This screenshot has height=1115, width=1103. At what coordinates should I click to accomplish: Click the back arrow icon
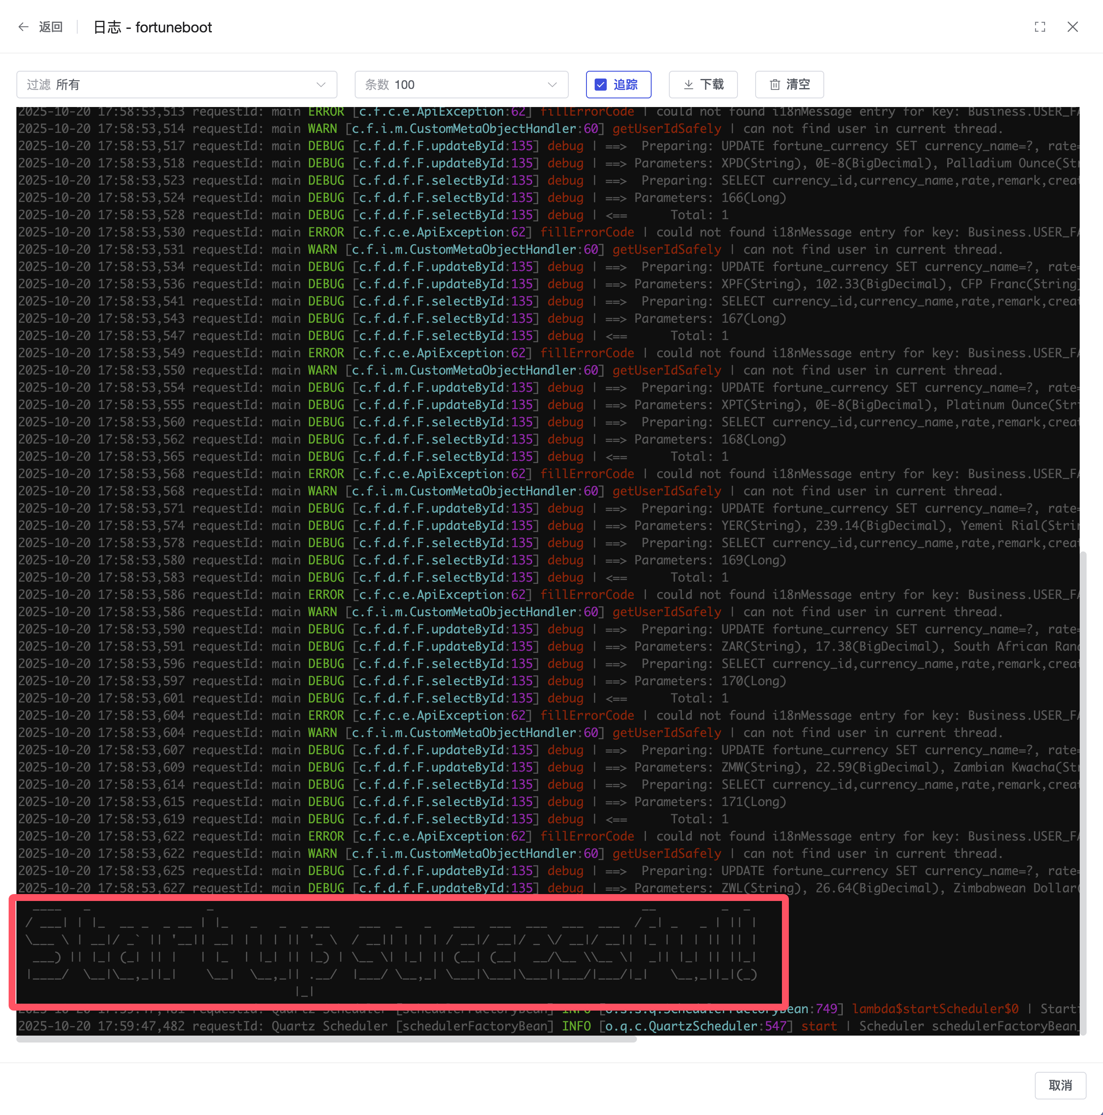[23, 27]
